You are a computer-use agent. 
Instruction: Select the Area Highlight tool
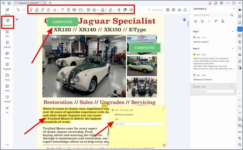pyautogui.click(x=37, y=10)
